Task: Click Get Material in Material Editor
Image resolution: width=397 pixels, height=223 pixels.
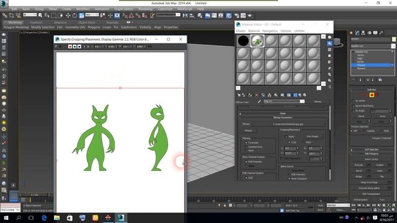Action: (239, 95)
